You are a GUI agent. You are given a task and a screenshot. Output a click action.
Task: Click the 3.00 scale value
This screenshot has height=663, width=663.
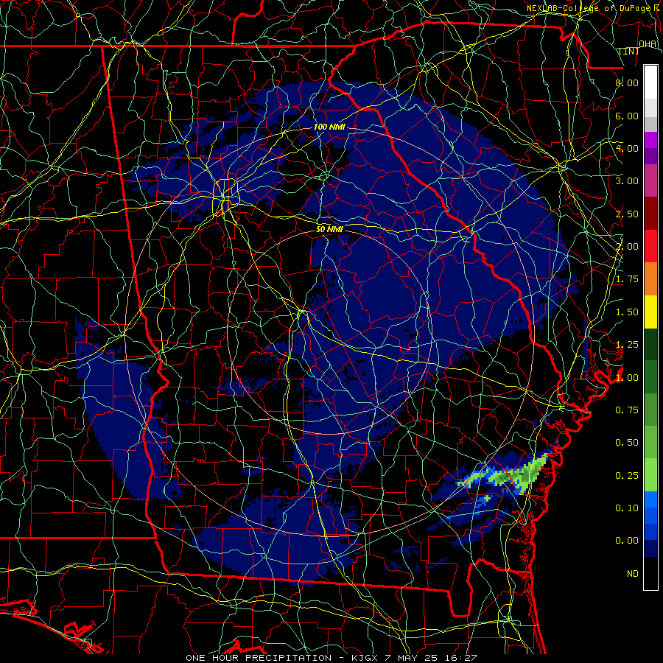pyautogui.click(x=627, y=181)
